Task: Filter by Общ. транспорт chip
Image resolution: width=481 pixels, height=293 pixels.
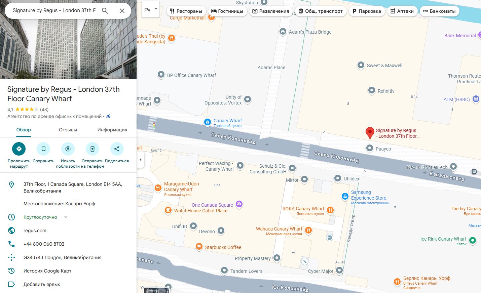Action: [321, 11]
